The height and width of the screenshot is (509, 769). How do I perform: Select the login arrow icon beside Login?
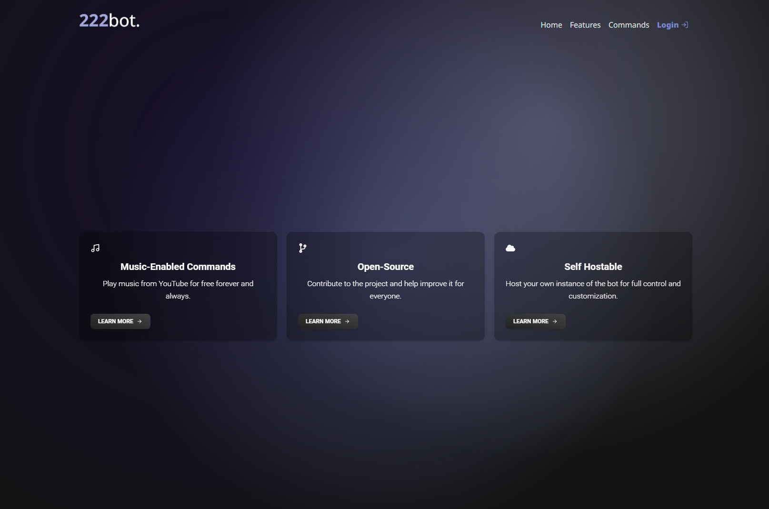coord(685,25)
